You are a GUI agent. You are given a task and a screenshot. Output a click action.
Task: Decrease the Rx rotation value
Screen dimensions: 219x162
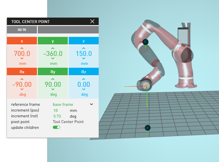tap(22, 89)
